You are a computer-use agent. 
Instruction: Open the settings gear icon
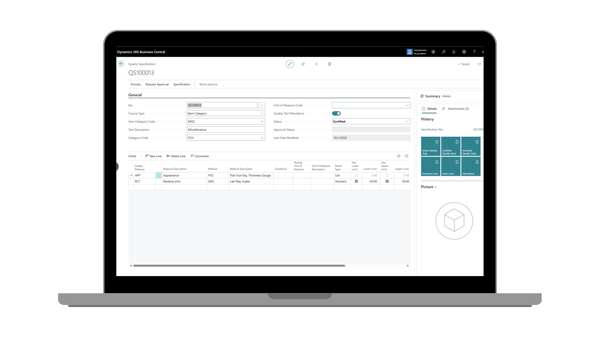(464, 52)
